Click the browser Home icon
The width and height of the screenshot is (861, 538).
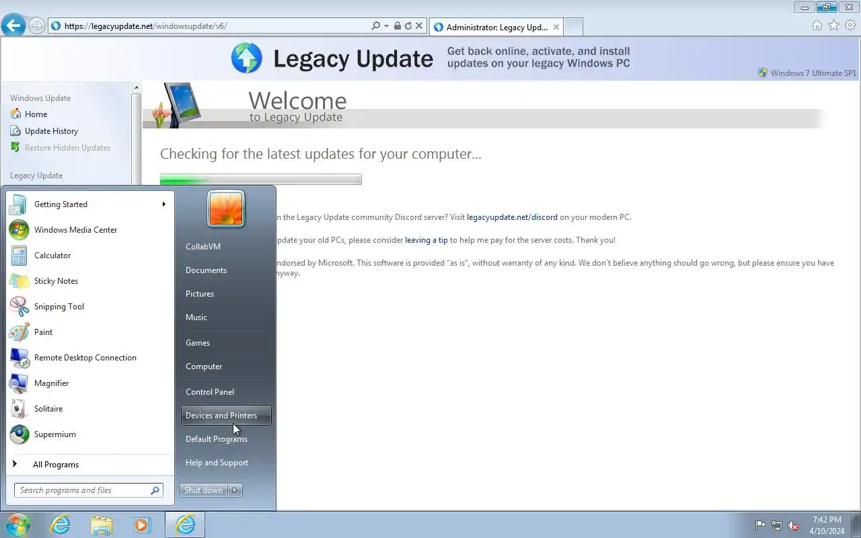[x=817, y=26]
